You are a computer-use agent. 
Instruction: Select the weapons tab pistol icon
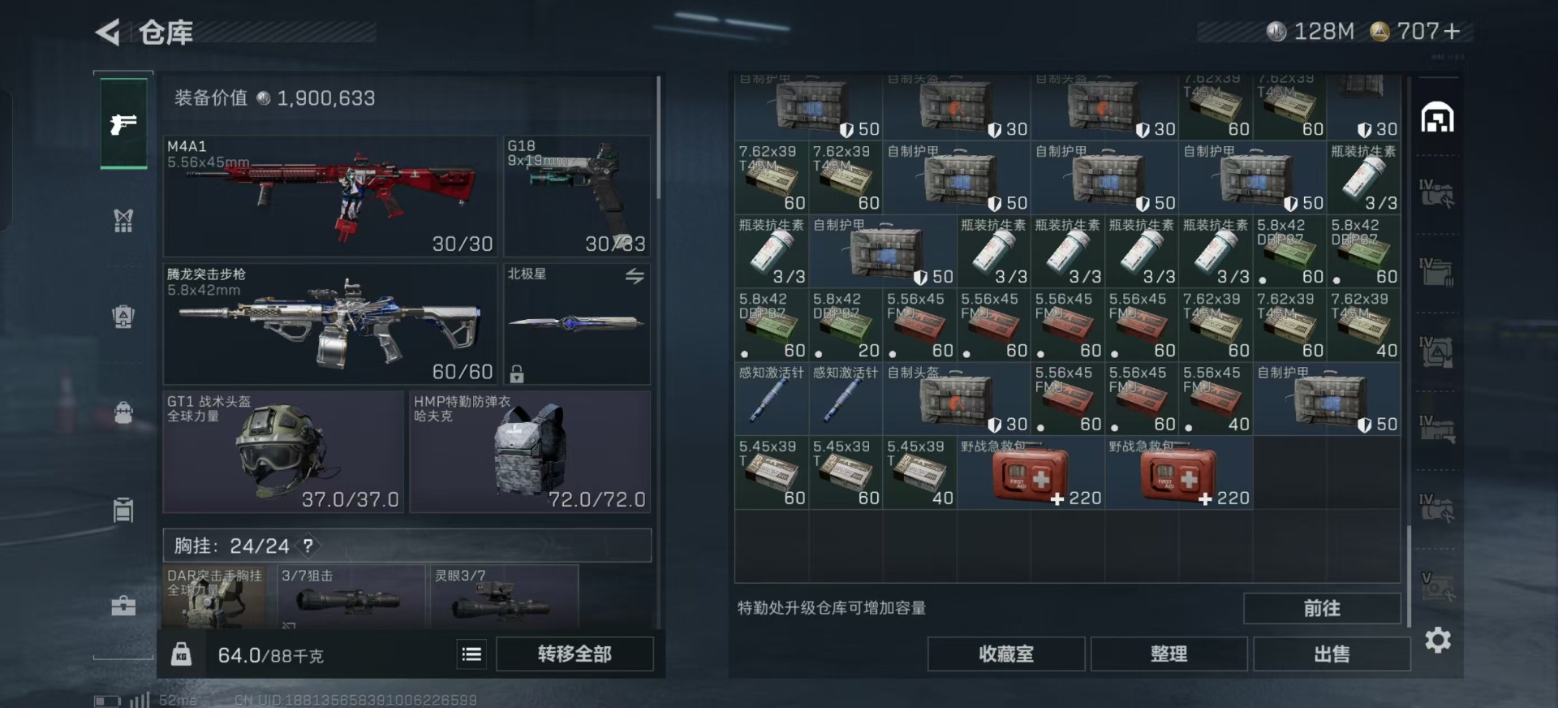[123, 123]
